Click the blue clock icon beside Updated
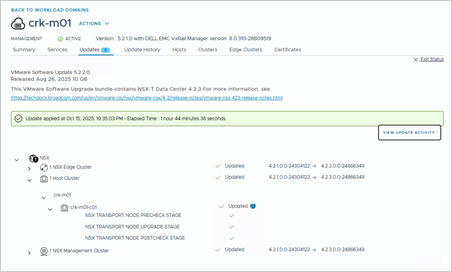The image size is (452, 272). tap(253, 206)
